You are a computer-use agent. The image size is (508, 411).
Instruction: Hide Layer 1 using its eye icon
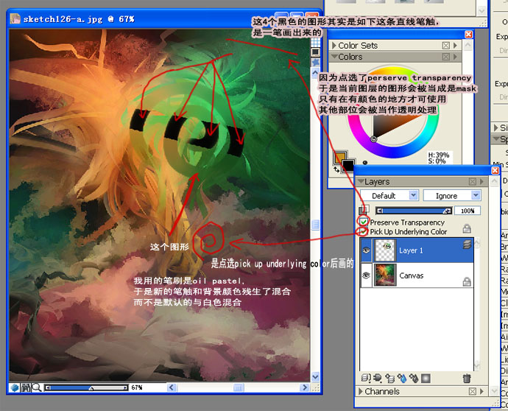pyautogui.click(x=366, y=250)
